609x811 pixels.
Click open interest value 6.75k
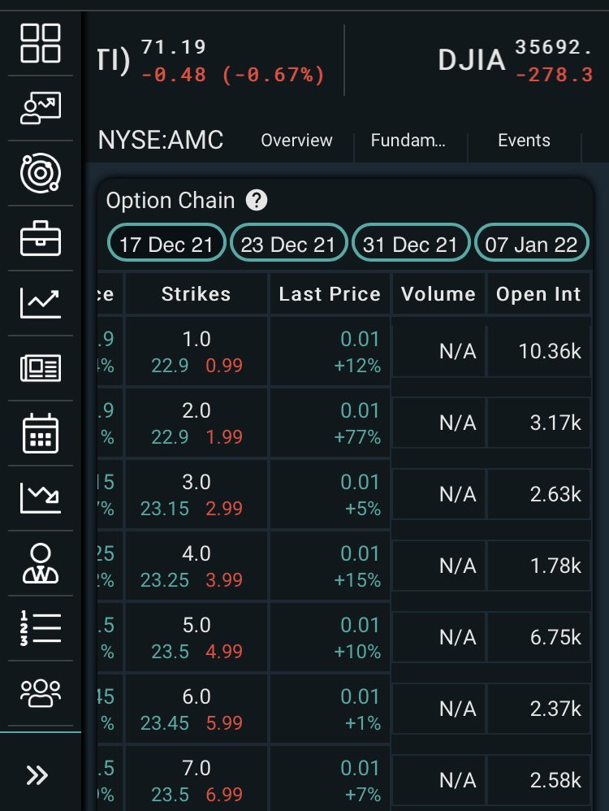555,637
